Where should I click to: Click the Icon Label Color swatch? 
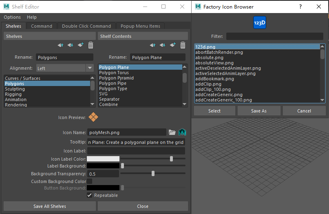[103, 159]
